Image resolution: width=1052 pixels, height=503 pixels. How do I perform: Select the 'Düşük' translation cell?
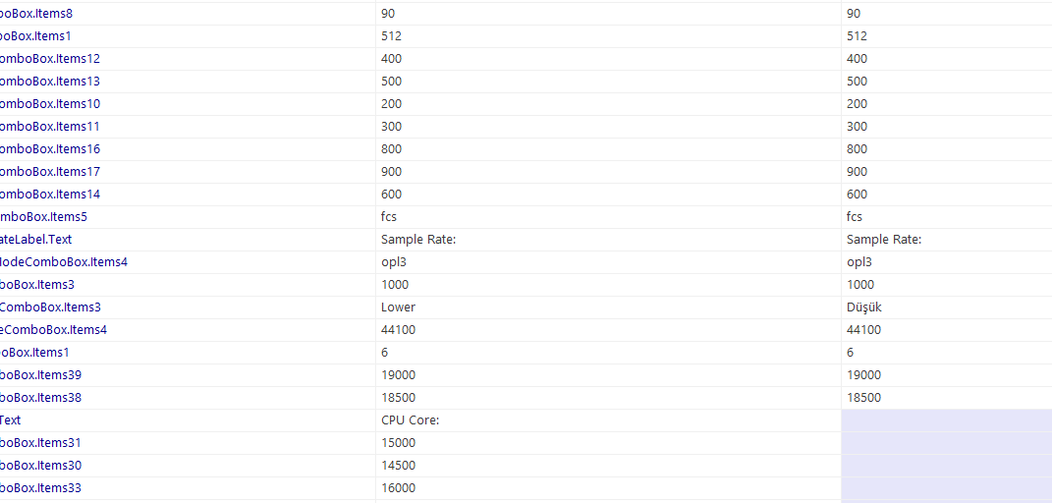click(947, 307)
